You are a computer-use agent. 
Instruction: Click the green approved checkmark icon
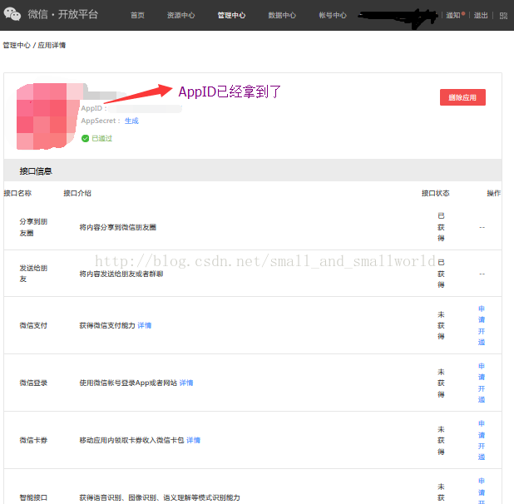click(85, 139)
